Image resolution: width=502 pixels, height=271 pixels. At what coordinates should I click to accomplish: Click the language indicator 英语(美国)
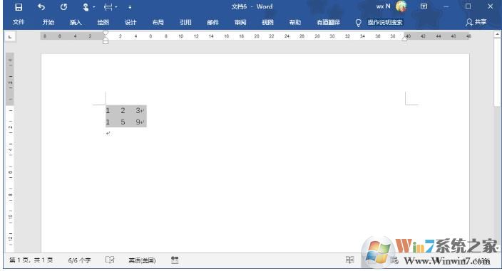[142, 260]
